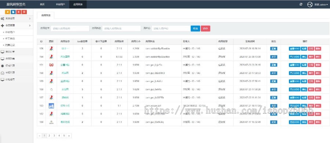Click the gears icon in sidebar
This screenshot has height=143, width=330.
[3, 19]
